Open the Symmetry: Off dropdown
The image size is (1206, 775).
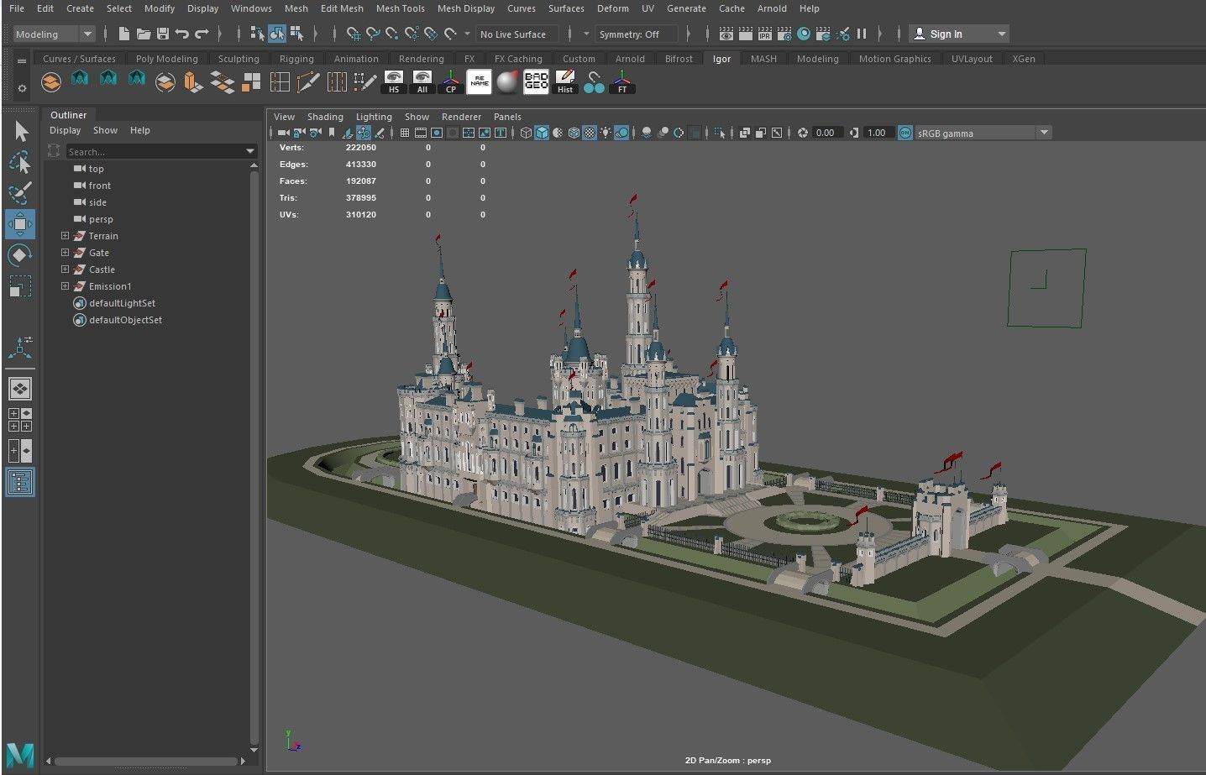[x=637, y=34]
